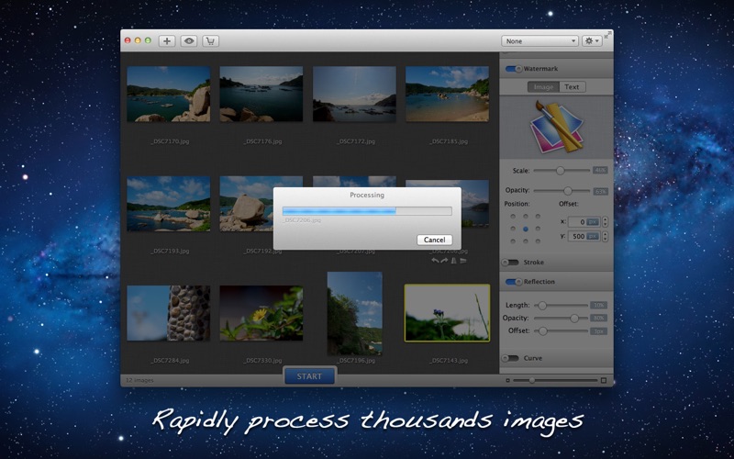
Task: Click the px unit badge of x offset
Action: 593,222
